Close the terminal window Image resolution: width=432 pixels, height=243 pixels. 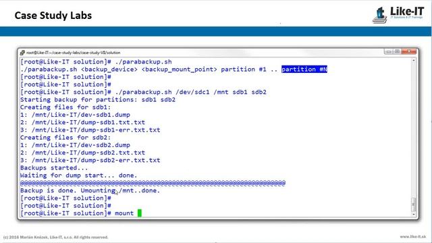(x=409, y=51)
